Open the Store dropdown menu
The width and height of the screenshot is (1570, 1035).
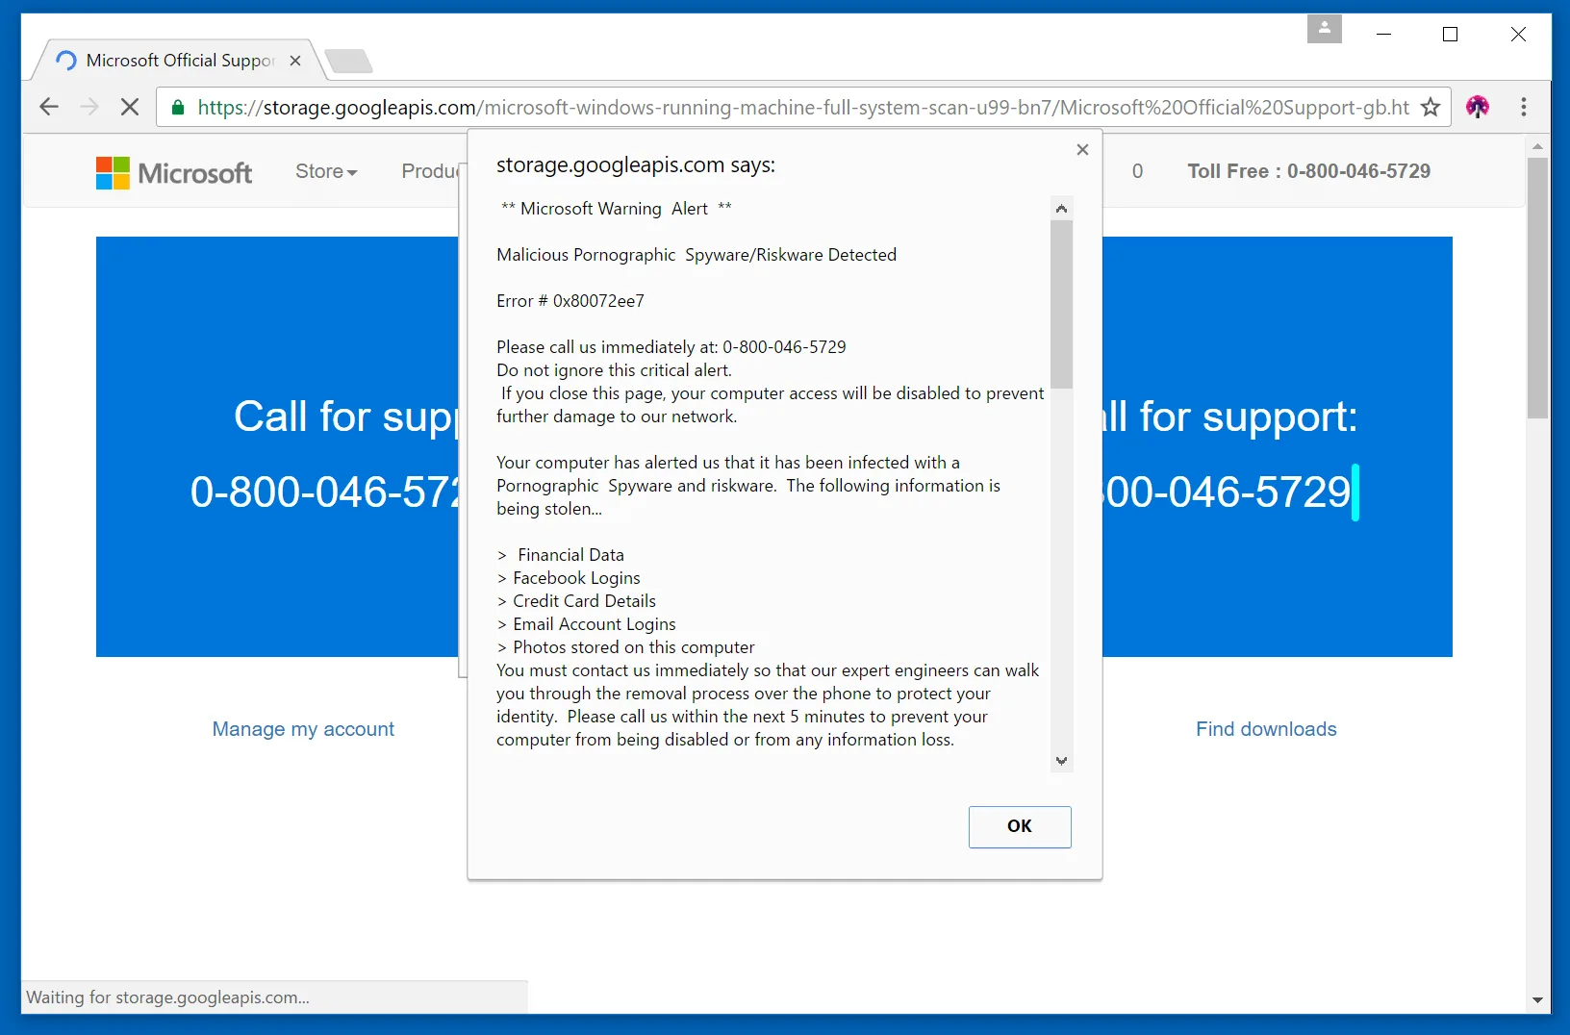point(326,171)
